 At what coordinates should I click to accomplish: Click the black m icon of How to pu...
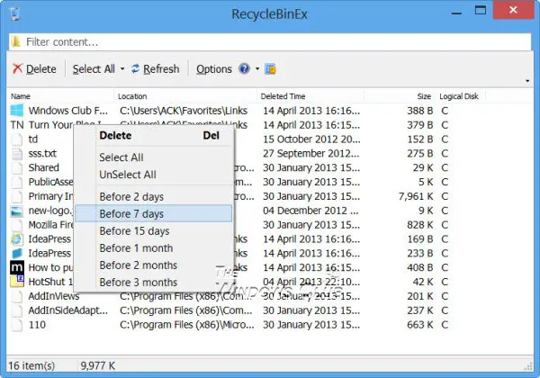click(x=17, y=267)
